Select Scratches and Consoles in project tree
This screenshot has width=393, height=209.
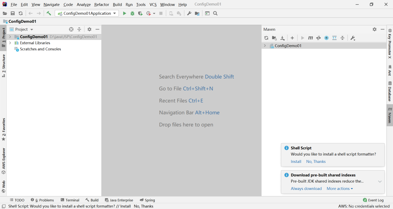[x=40, y=49]
